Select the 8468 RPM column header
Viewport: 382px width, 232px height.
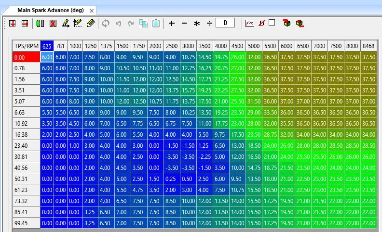click(368, 46)
